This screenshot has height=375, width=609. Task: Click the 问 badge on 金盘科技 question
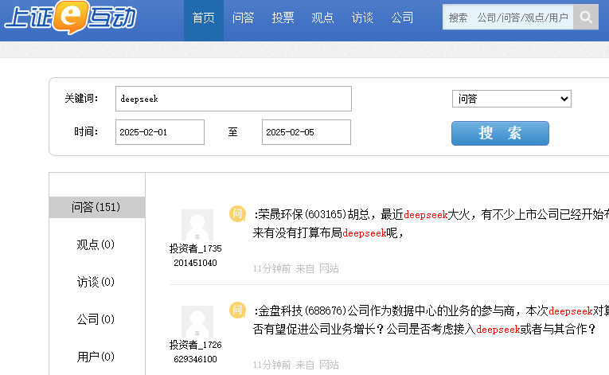237,310
